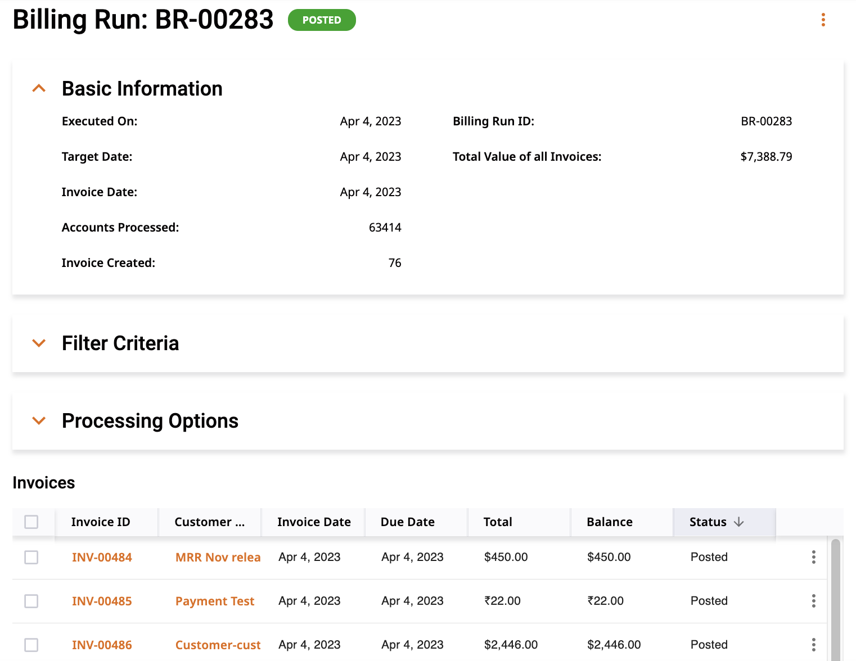Open customer Customer-cust link

218,645
